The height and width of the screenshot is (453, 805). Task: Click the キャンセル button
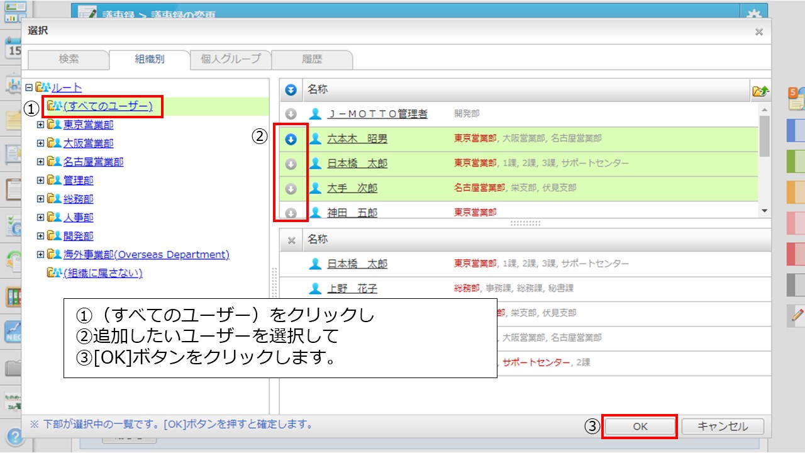coord(723,426)
